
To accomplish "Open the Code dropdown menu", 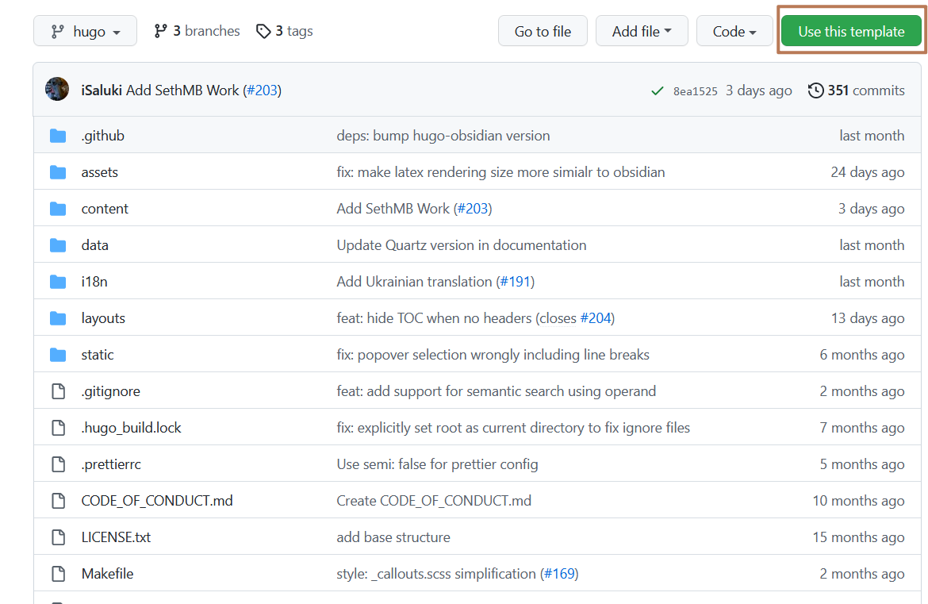I will click(x=734, y=32).
